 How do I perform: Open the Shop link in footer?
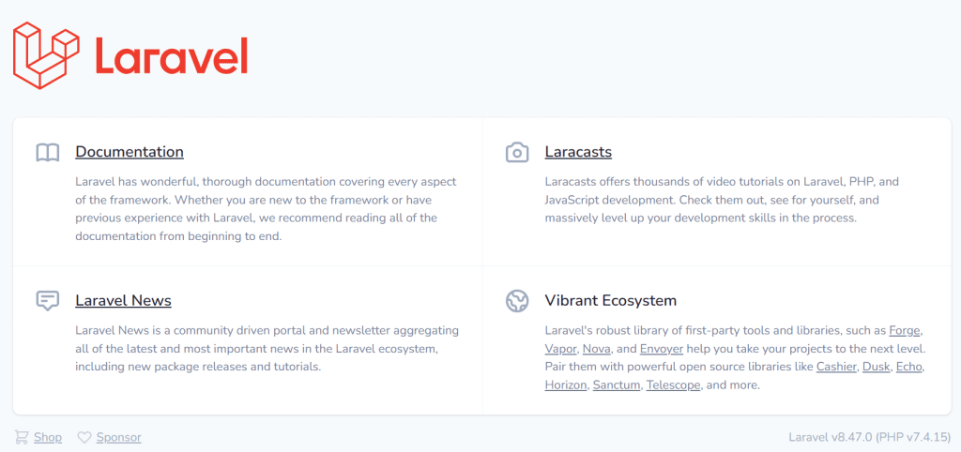click(x=48, y=437)
